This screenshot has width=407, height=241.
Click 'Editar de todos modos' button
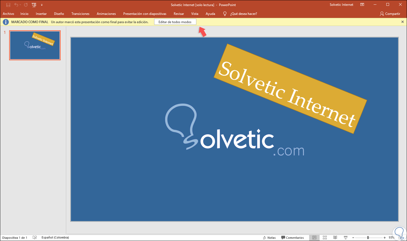175,22
